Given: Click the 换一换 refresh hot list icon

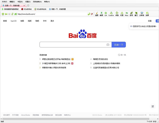Looking at the screenshot, I should point(119,55).
